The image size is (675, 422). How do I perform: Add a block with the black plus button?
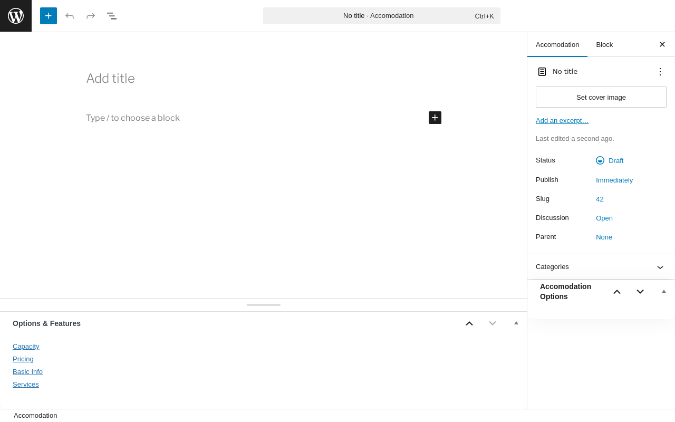[435, 118]
